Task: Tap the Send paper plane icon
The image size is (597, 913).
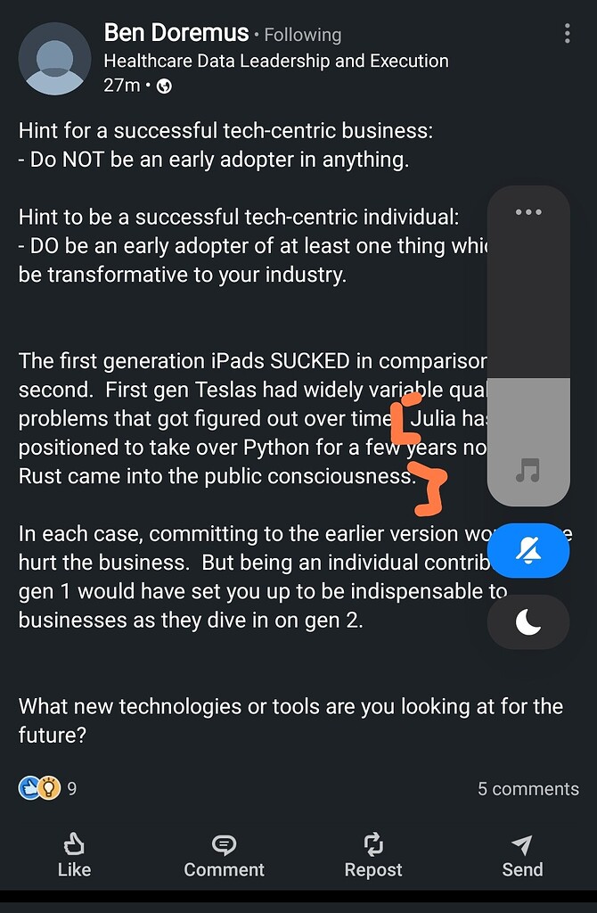Action: pyautogui.click(x=522, y=843)
